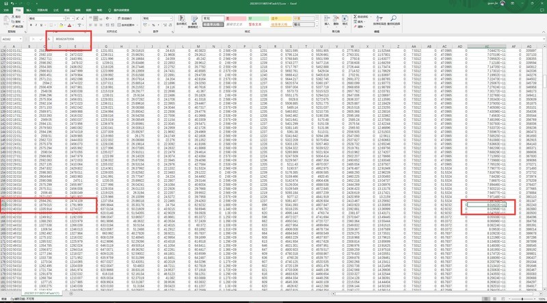Click the Find and Select magnifier icon
This screenshot has height=303, width=547.
pyautogui.click(x=392, y=20)
